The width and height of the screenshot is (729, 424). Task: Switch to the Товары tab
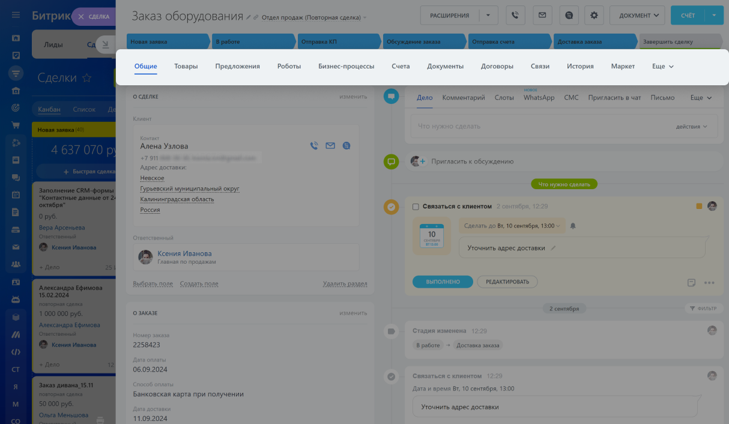coord(186,67)
